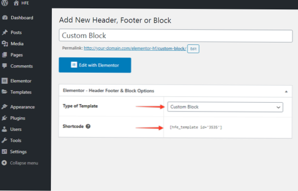Open the Type of Template dropdown

225,107
